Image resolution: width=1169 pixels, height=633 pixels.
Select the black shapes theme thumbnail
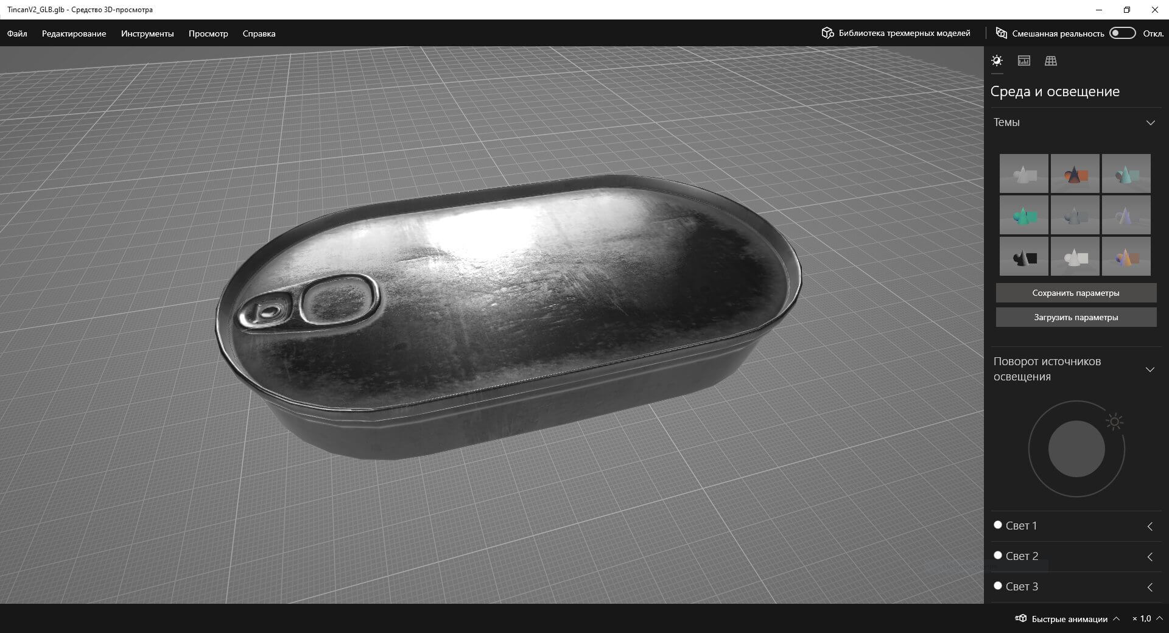[1024, 256]
